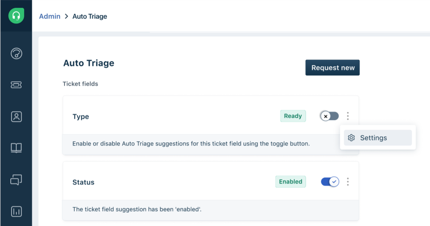Click the Request new button
The image size is (430, 226).
(333, 68)
